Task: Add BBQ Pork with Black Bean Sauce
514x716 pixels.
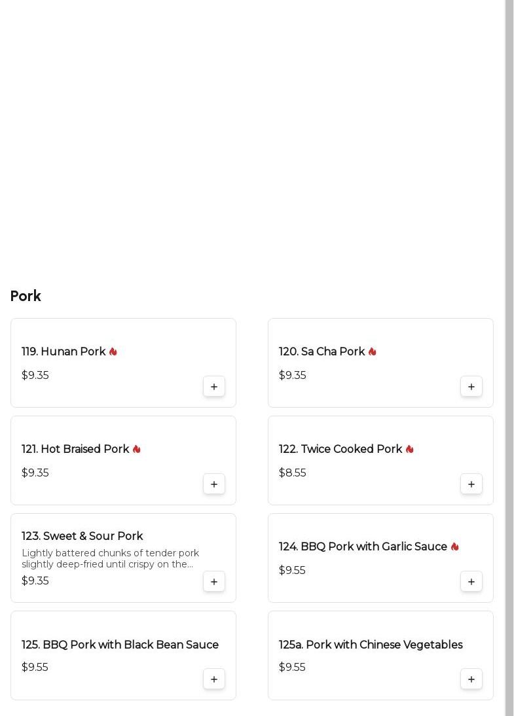Action: tap(214, 679)
